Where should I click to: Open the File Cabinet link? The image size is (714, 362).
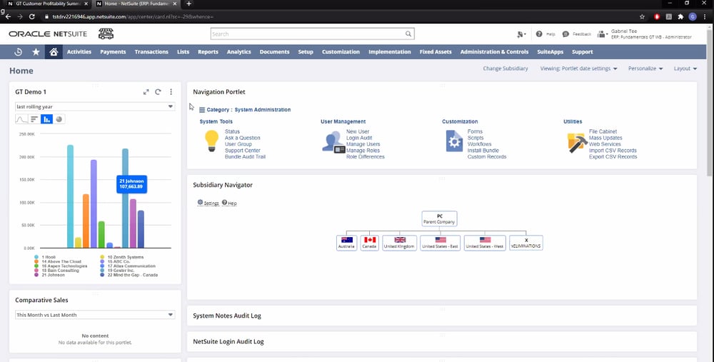coord(603,131)
